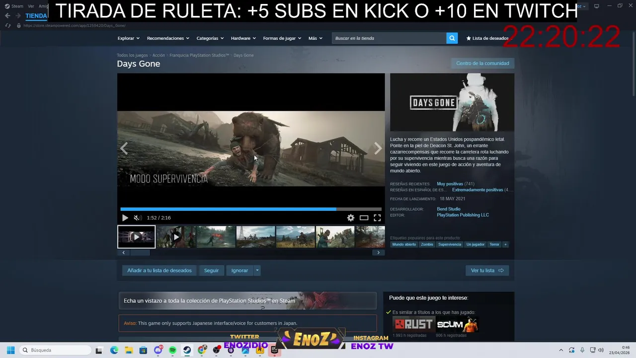Select 'Zombis' tag

coord(427,245)
